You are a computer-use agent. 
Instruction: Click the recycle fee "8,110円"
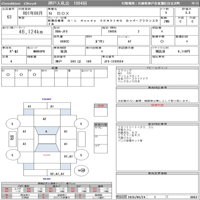click(184, 51)
